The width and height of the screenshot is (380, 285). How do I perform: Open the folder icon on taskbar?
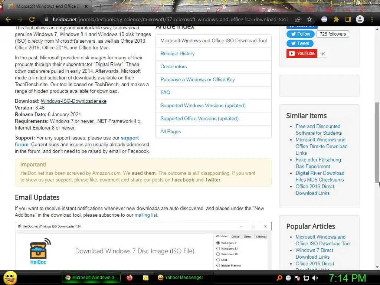coord(145,278)
